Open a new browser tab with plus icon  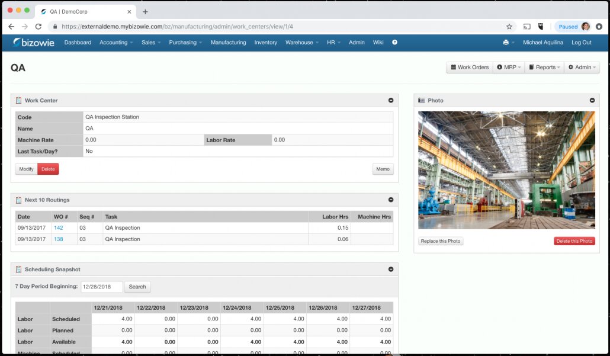[145, 12]
